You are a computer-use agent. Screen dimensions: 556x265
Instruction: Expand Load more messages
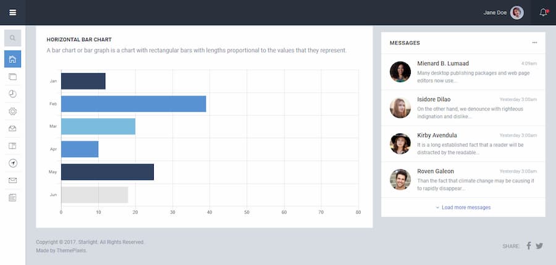coord(463,208)
